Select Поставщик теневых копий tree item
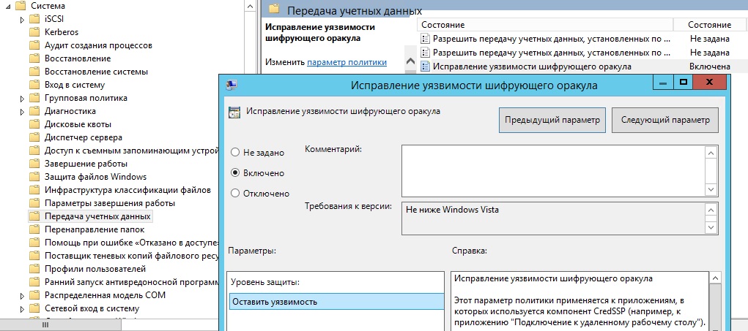This screenshot has width=748, height=331. 131,256
